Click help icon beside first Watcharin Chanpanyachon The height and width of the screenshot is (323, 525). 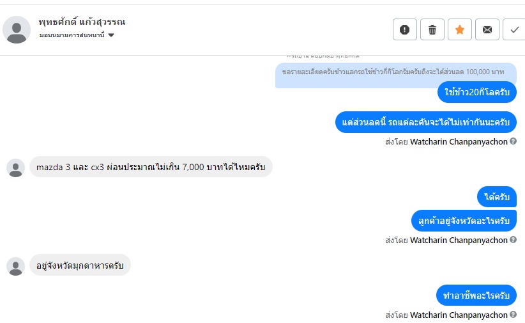point(514,141)
